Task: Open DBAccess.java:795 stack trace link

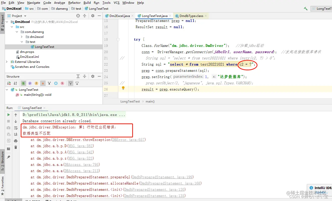Action: click(82, 165)
